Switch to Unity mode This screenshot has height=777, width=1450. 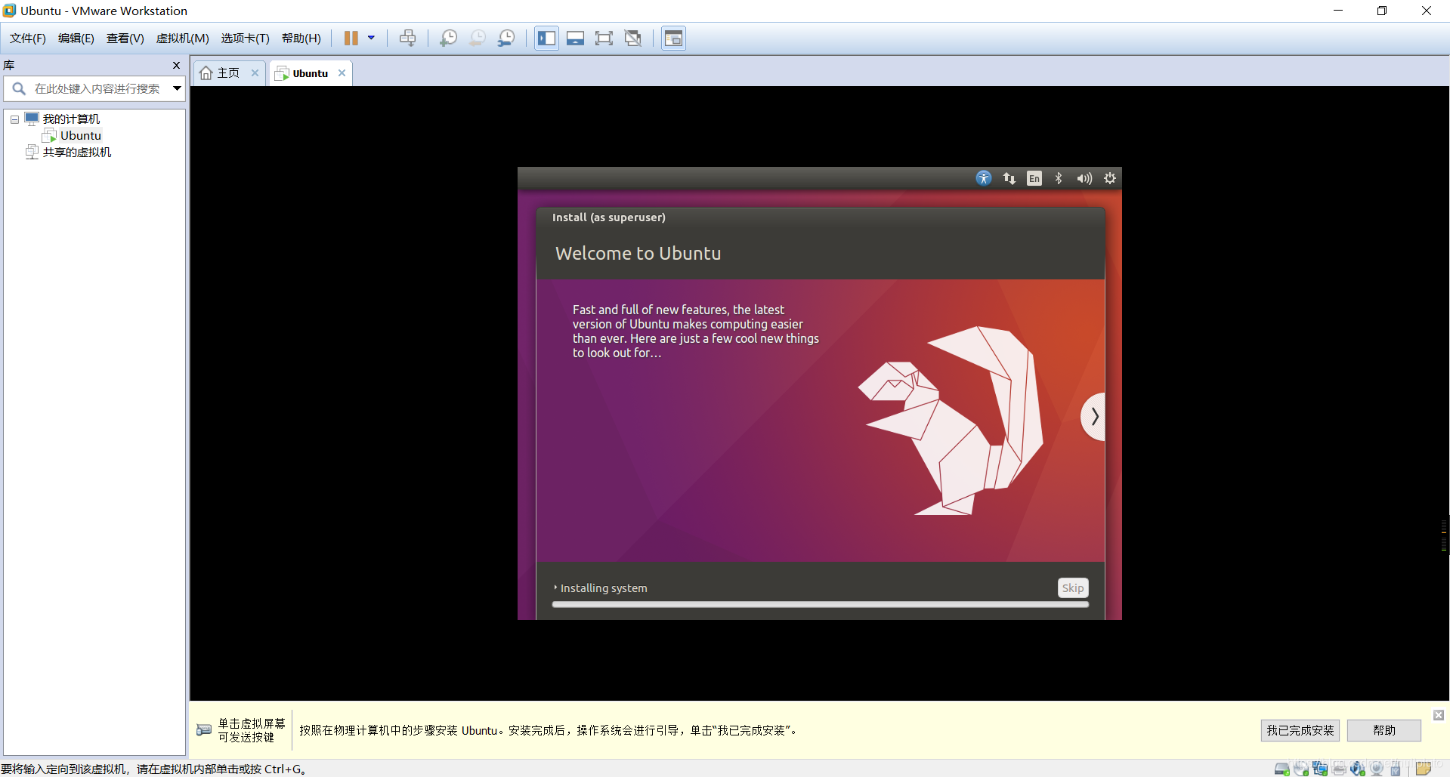pyautogui.click(x=633, y=38)
